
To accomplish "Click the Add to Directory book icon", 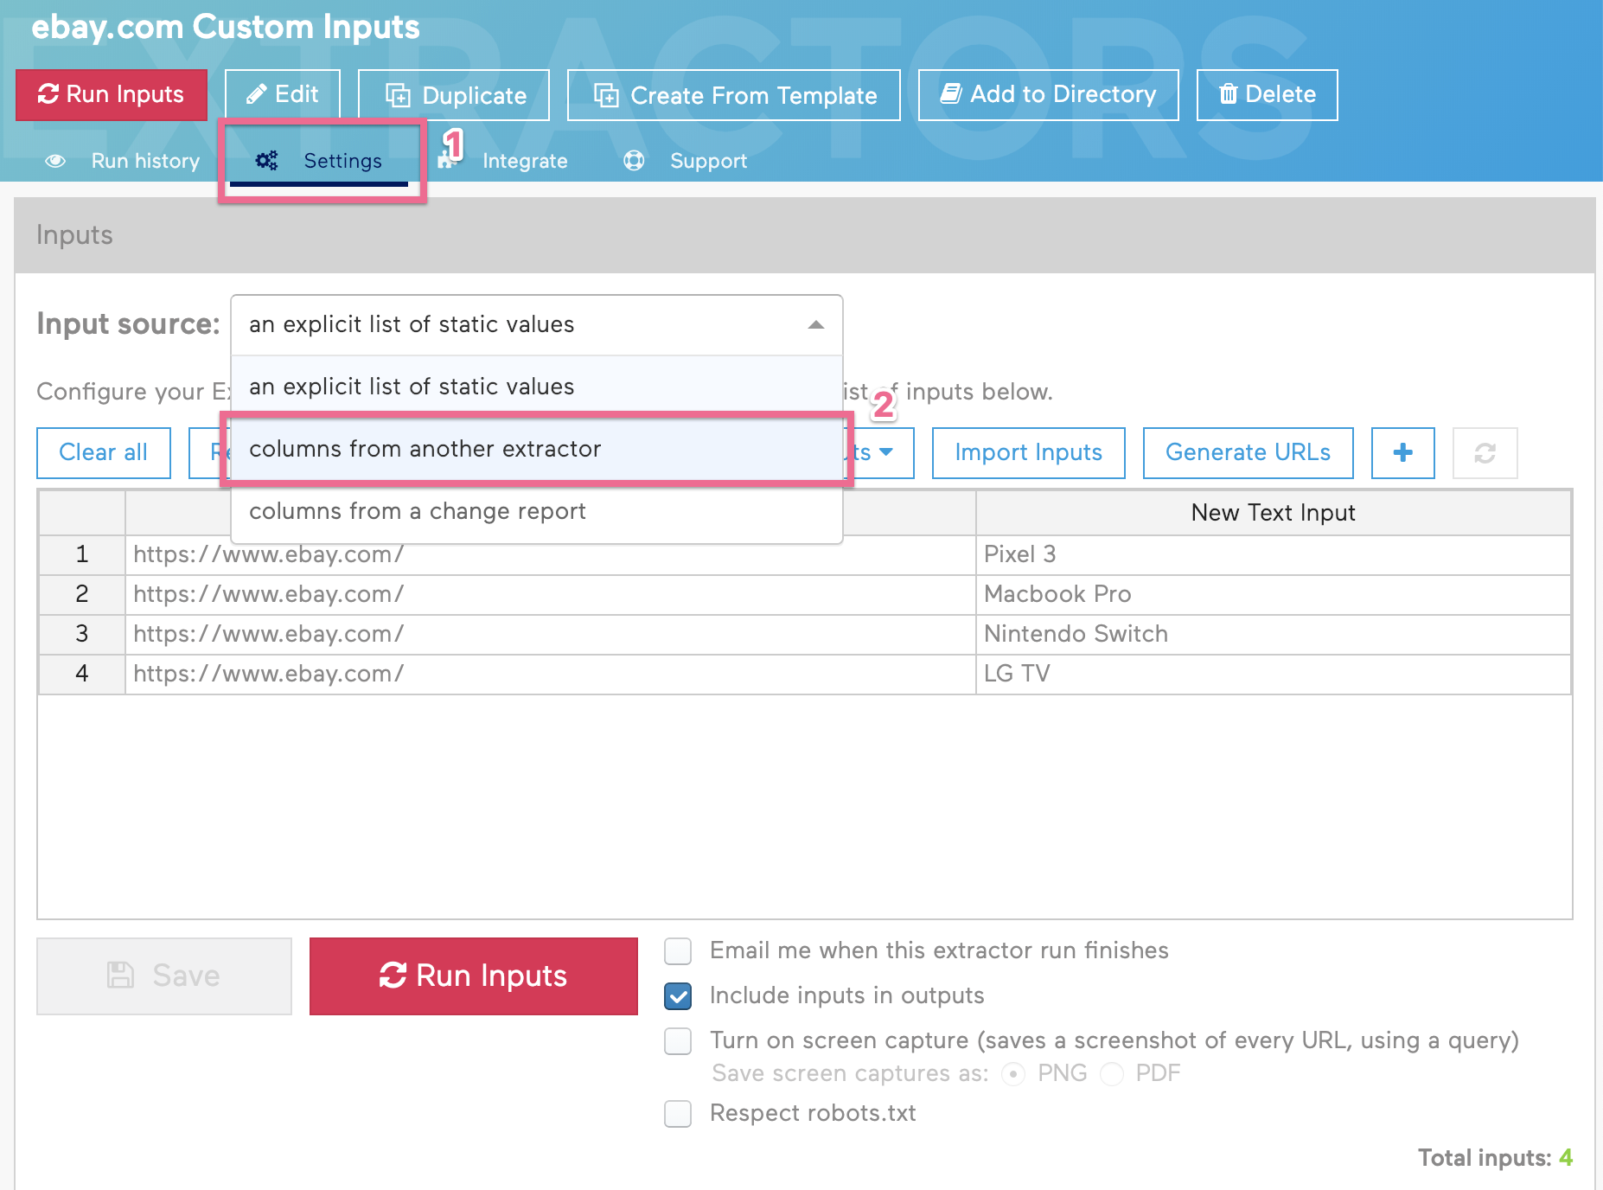I will tap(950, 94).
